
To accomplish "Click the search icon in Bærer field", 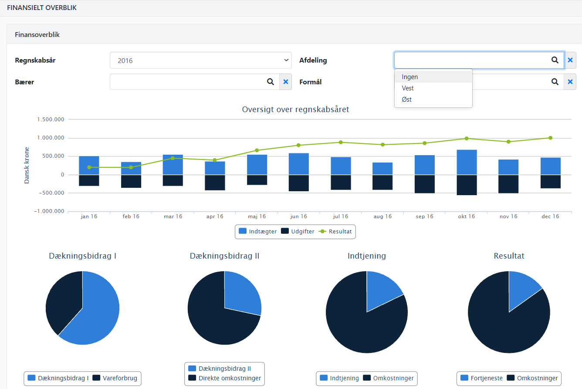I will (271, 82).
